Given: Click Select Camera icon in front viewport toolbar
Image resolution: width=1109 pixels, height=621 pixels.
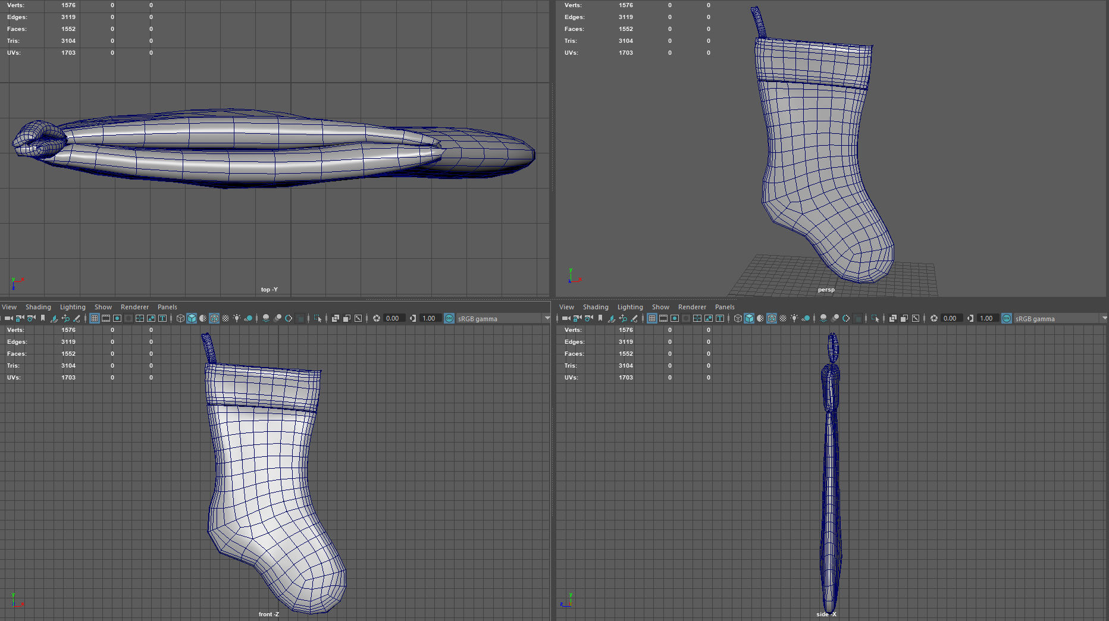Looking at the screenshot, I should (8, 318).
